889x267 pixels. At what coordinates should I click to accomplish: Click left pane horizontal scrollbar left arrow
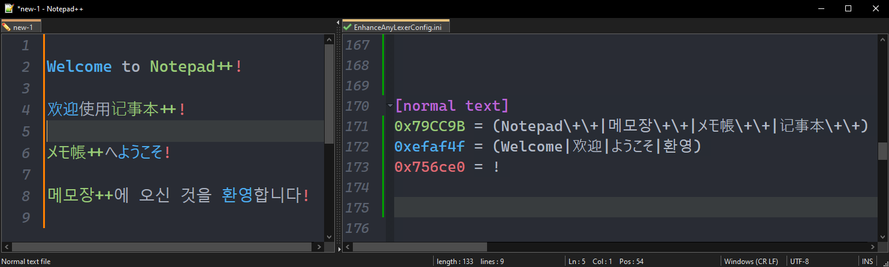(x=5, y=247)
